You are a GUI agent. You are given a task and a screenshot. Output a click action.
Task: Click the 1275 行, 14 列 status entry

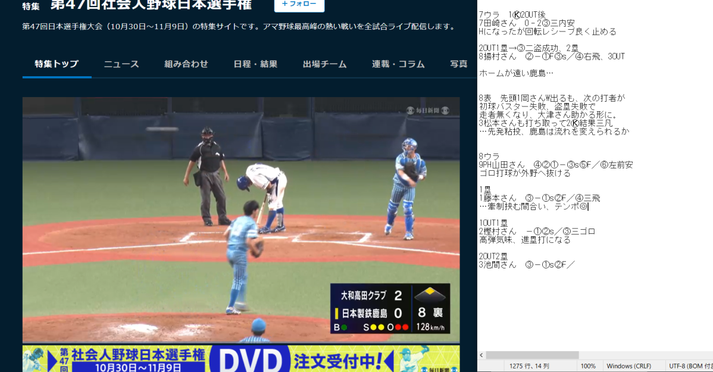pos(529,366)
